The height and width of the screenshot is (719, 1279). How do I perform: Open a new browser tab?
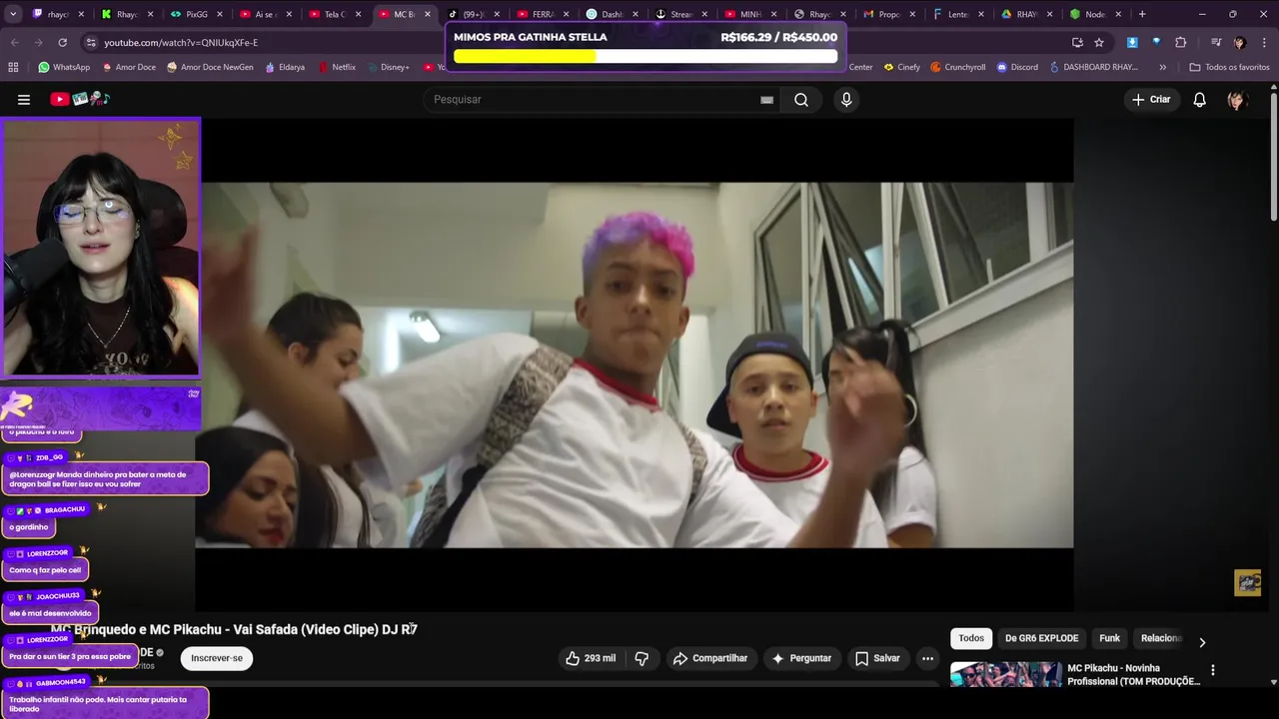pos(1142,14)
